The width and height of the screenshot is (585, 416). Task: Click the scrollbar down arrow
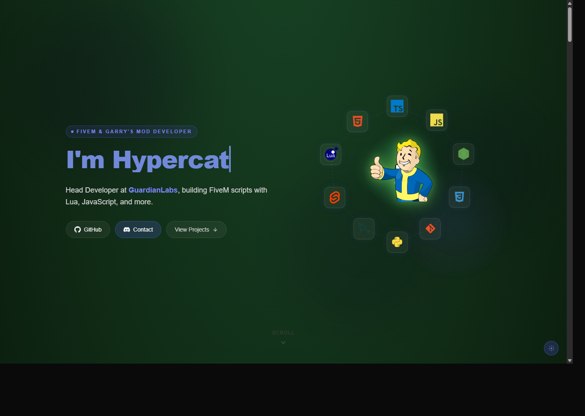570,360
